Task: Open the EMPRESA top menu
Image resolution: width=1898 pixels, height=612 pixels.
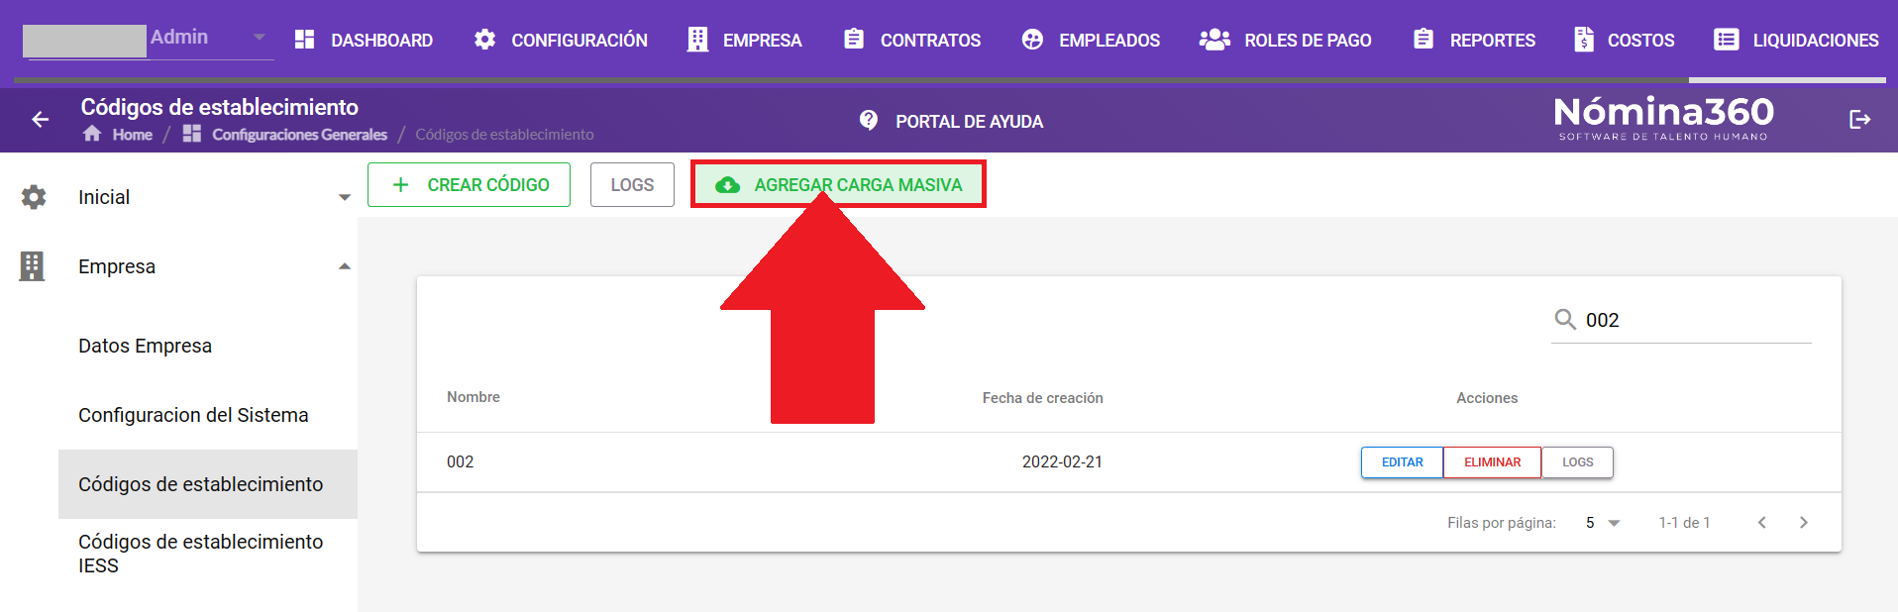Action: tap(745, 40)
